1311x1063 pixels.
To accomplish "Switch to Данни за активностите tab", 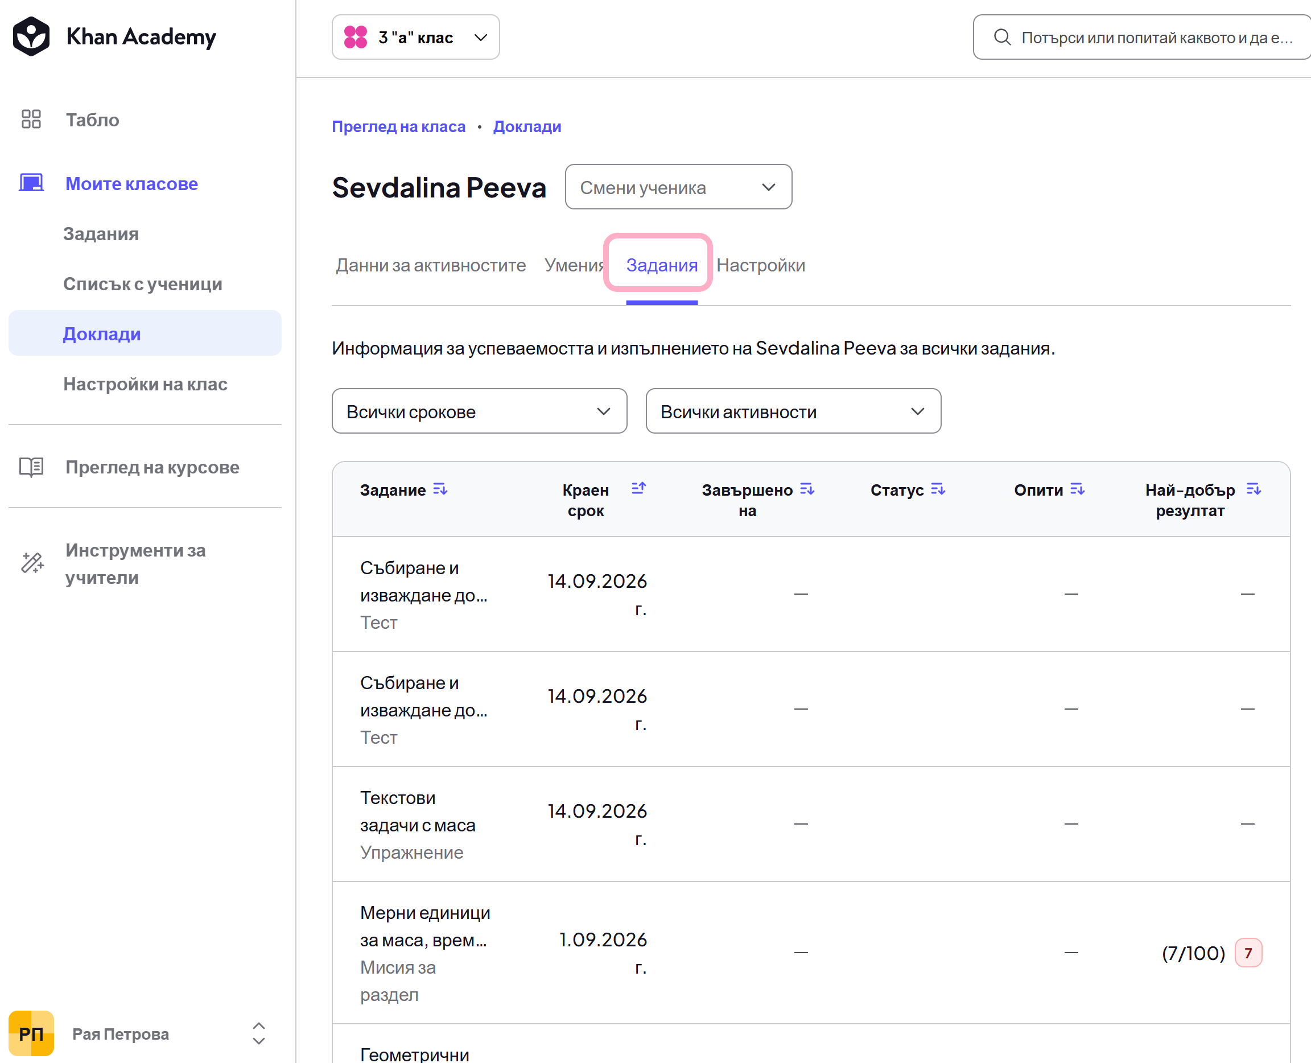I will [x=431, y=265].
